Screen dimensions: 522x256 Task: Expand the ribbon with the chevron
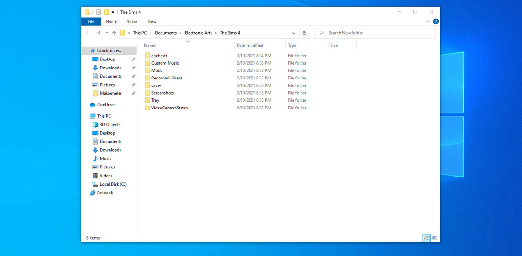click(428, 21)
